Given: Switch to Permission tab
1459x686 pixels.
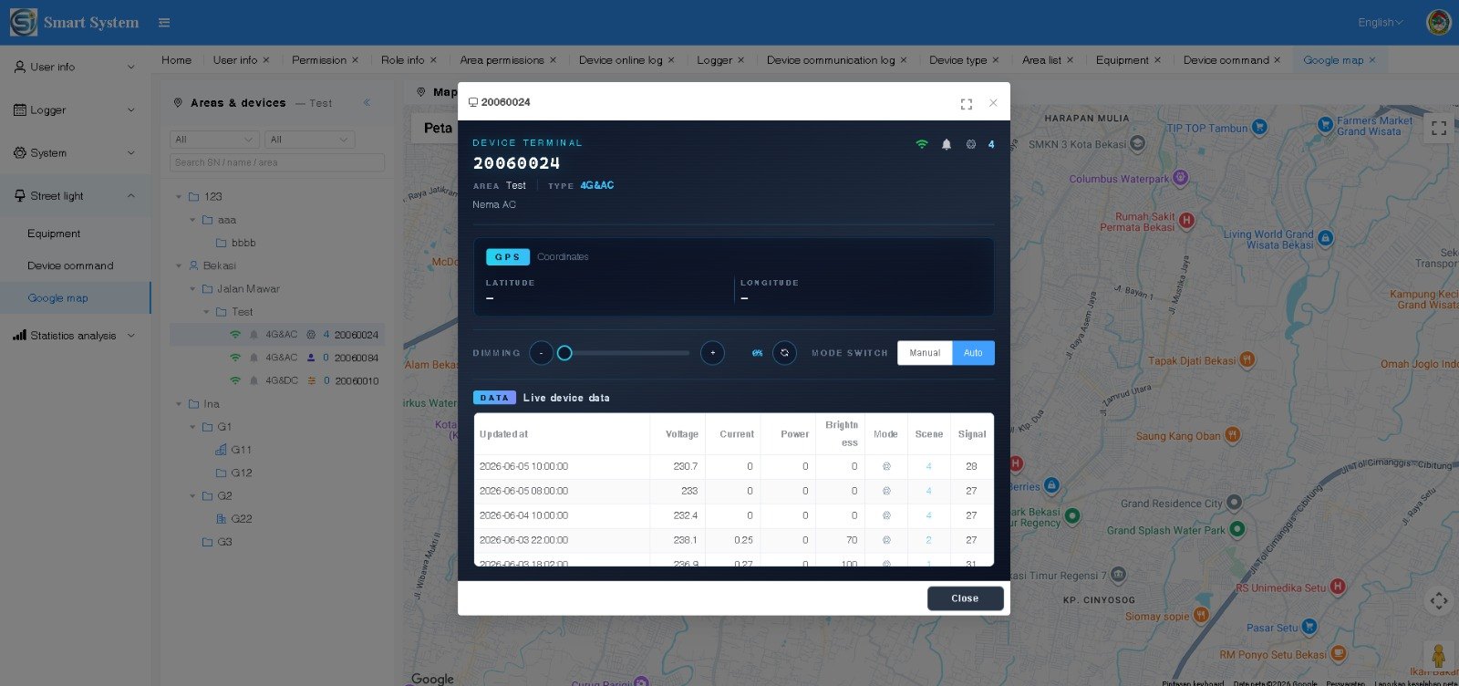Looking at the screenshot, I should click(319, 60).
